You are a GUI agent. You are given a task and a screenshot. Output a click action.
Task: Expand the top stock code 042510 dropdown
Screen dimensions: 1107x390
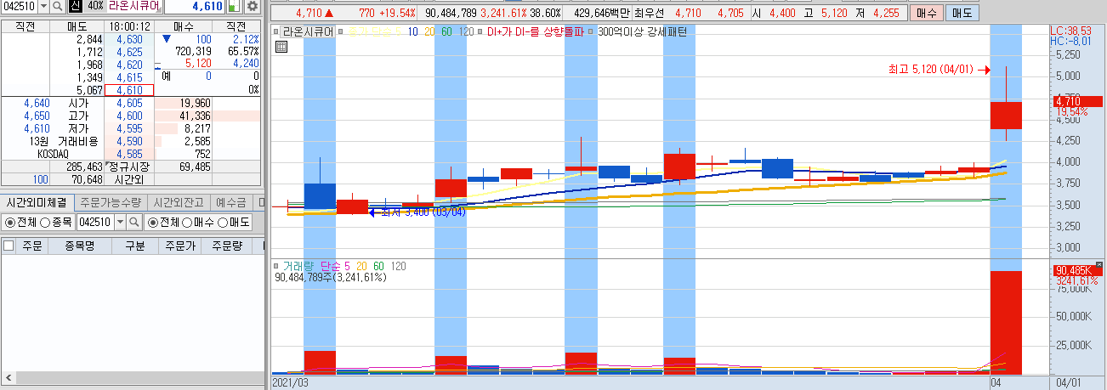(43, 6)
